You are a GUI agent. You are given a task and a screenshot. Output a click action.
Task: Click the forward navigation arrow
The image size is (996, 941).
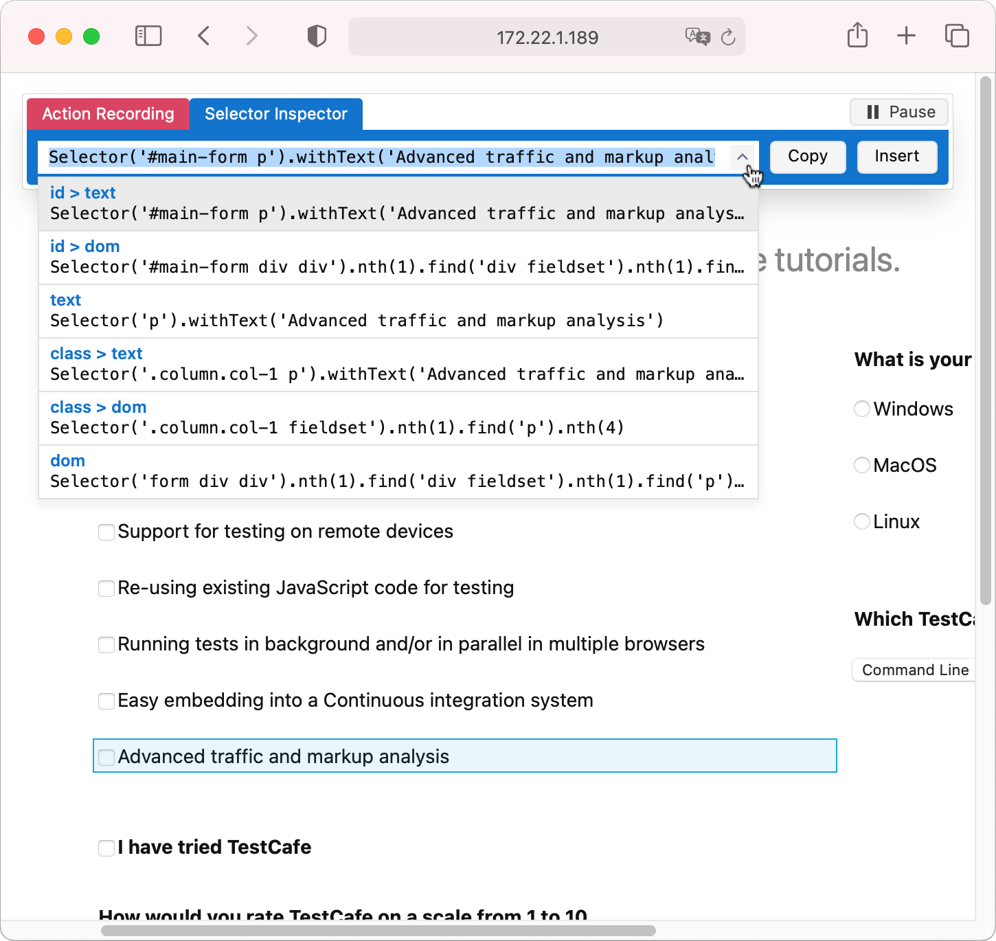click(x=251, y=36)
